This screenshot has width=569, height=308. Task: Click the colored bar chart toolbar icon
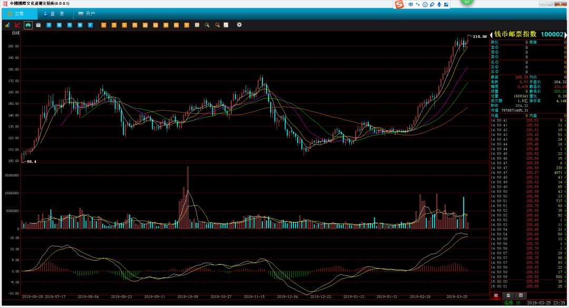(x=7, y=25)
